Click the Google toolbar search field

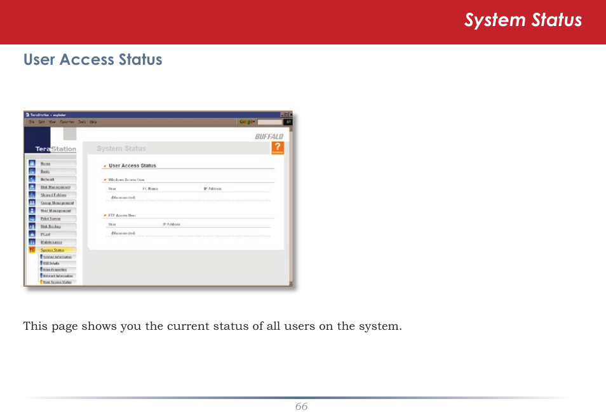[x=270, y=122]
